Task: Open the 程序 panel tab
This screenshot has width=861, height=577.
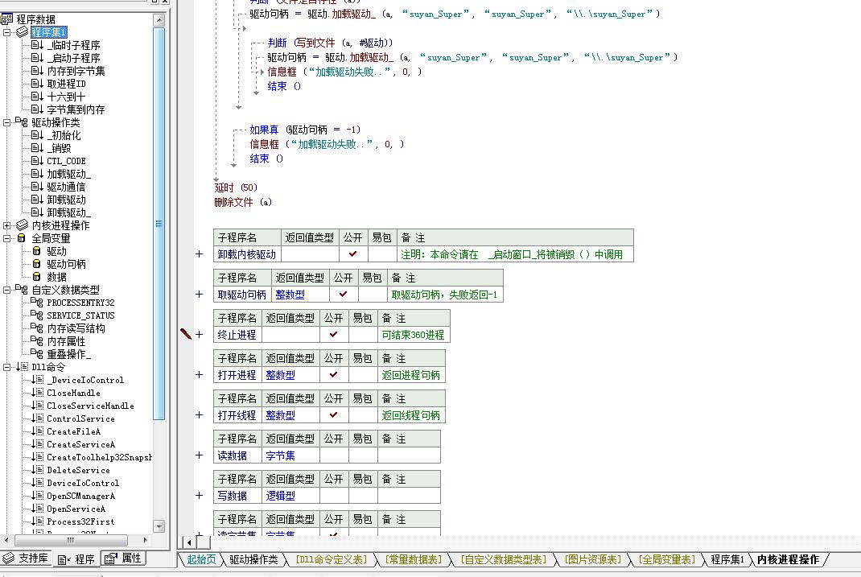Action: pos(76,558)
